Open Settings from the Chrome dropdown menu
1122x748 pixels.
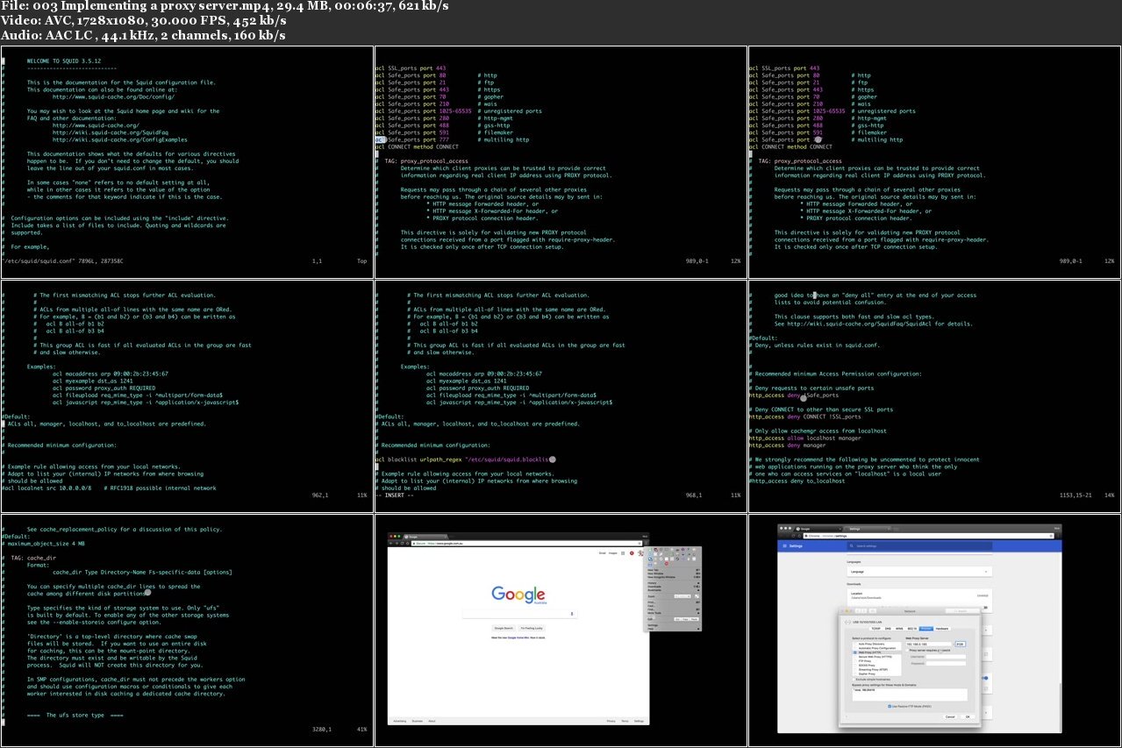(x=674, y=625)
